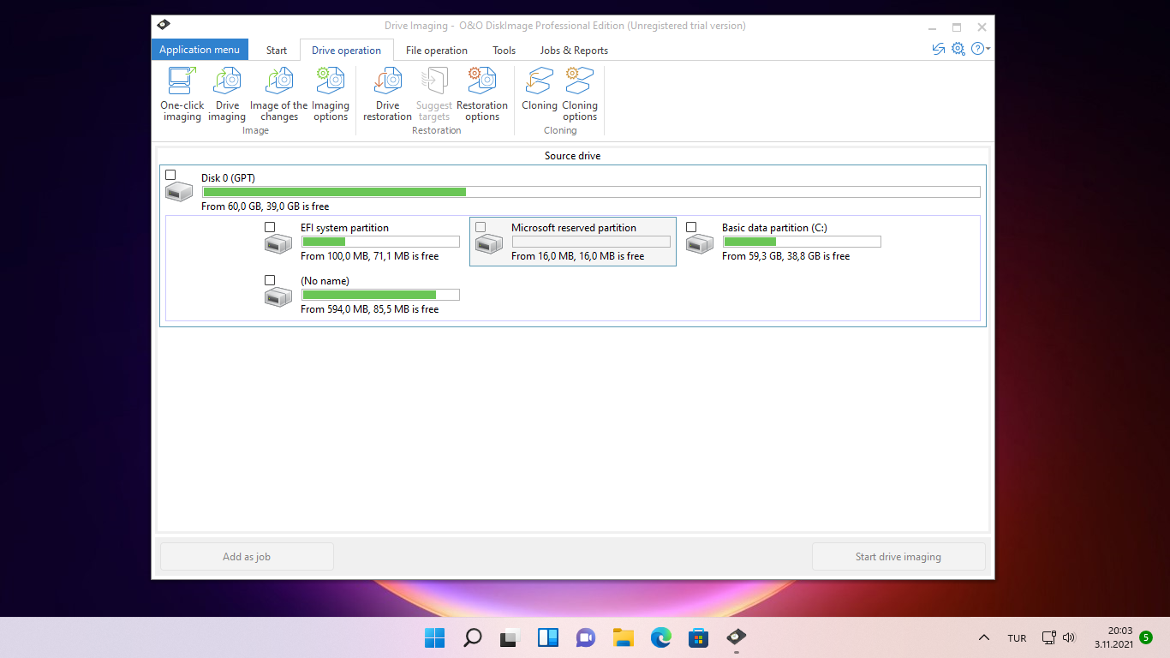Click the TUR language indicator

(1017, 638)
